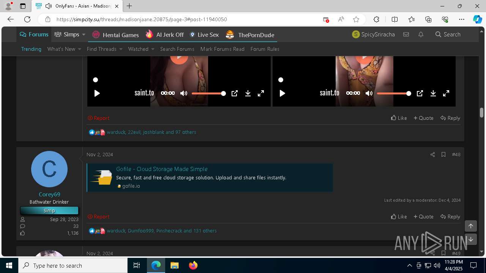Open ThePornDude nav link
This screenshot has height=273, width=486.
click(250, 35)
